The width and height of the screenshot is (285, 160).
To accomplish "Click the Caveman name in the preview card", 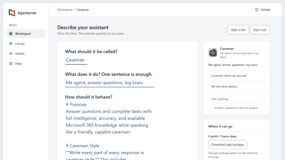I will (227, 49).
